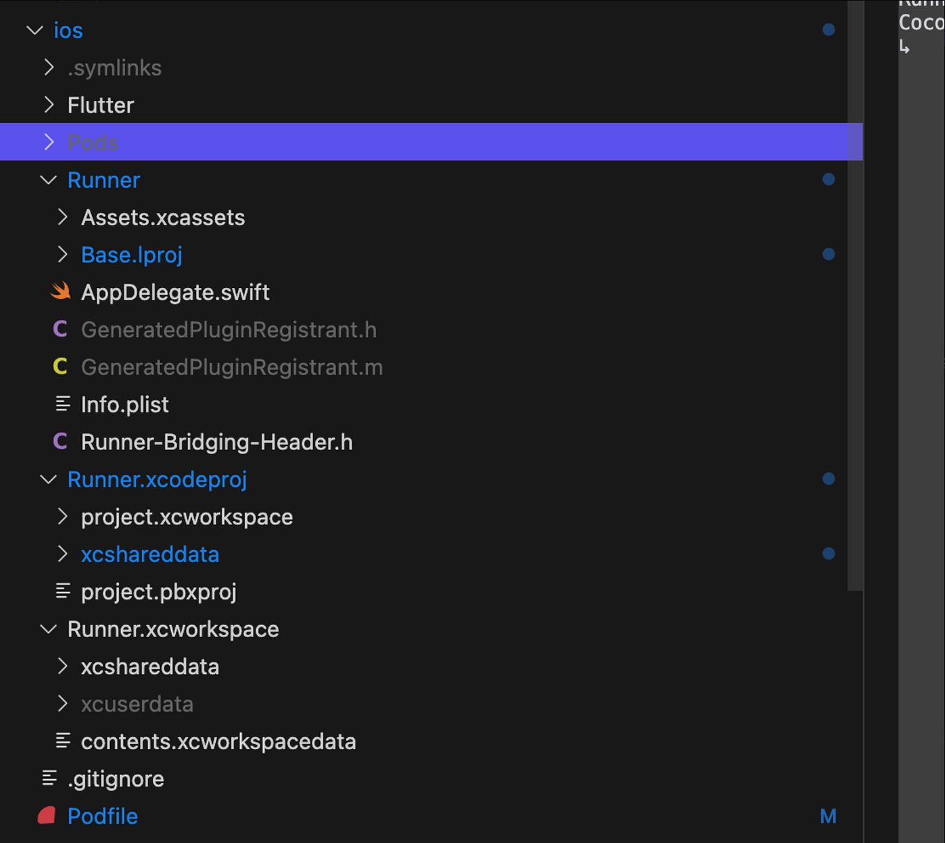
Task: Expand the xcuserdata folder under Runner.xcworkspace
Action: coord(62,703)
